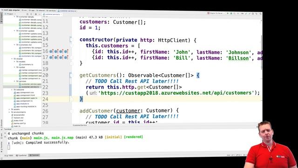The image size is (298, 168).
Task: Click the locate file target icon in Project panel
Action: pyautogui.click(x=27, y=14)
